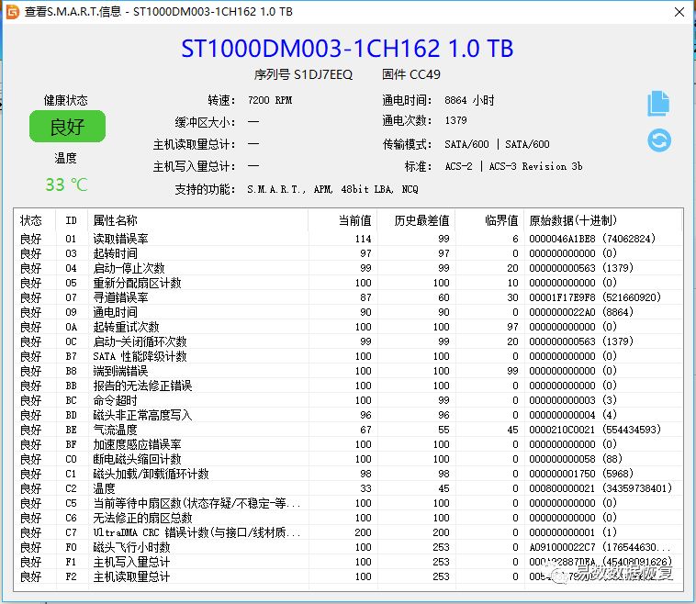Select the 报告的无法修正错误 row

(348, 386)
